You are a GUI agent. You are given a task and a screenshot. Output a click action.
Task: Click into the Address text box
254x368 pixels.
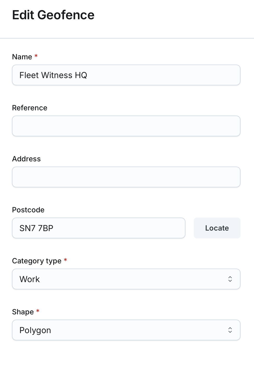coord(126,177)
